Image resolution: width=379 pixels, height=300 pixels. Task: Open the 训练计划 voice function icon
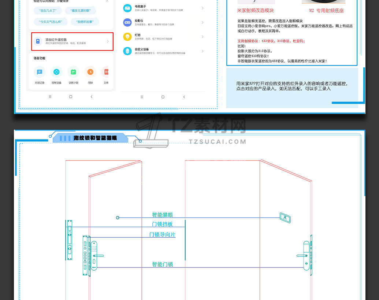point(73,72)
